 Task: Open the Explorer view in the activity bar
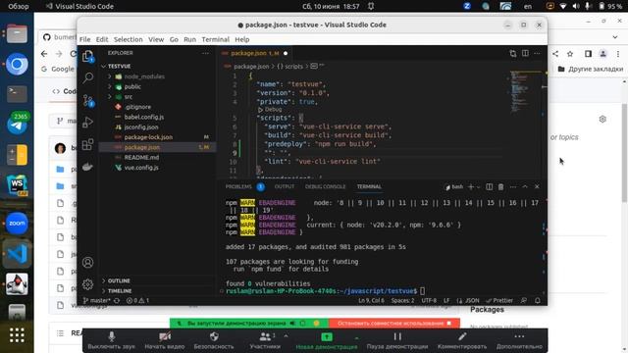87,57
